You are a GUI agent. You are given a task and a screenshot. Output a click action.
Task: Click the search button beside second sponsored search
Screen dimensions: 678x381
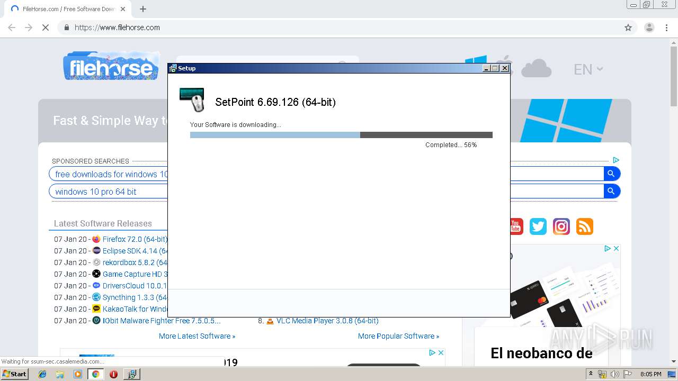click(611, 191)
